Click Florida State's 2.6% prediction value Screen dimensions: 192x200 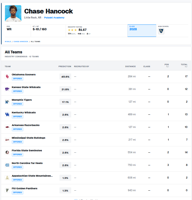65,152
